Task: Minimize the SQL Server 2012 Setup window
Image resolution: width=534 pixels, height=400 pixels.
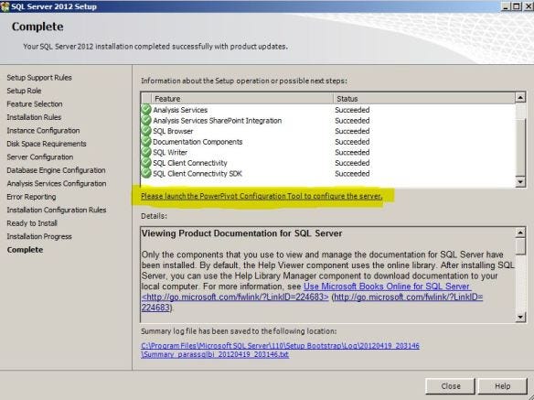Action: tap(507, 6)
